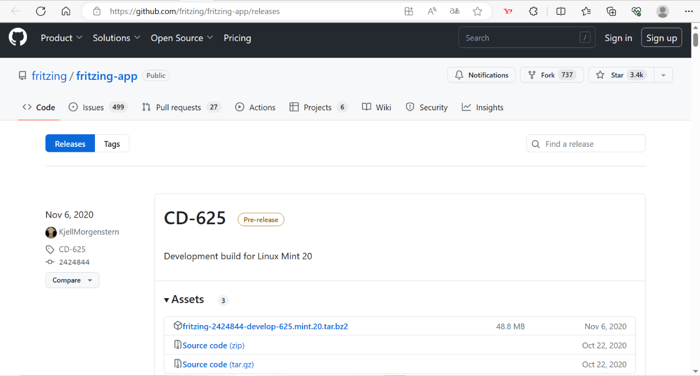Expand the Solutions menu

click(x=116, y=38)
